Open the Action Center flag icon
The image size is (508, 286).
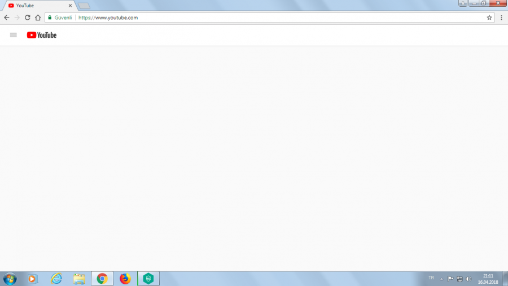click(450, 279)
